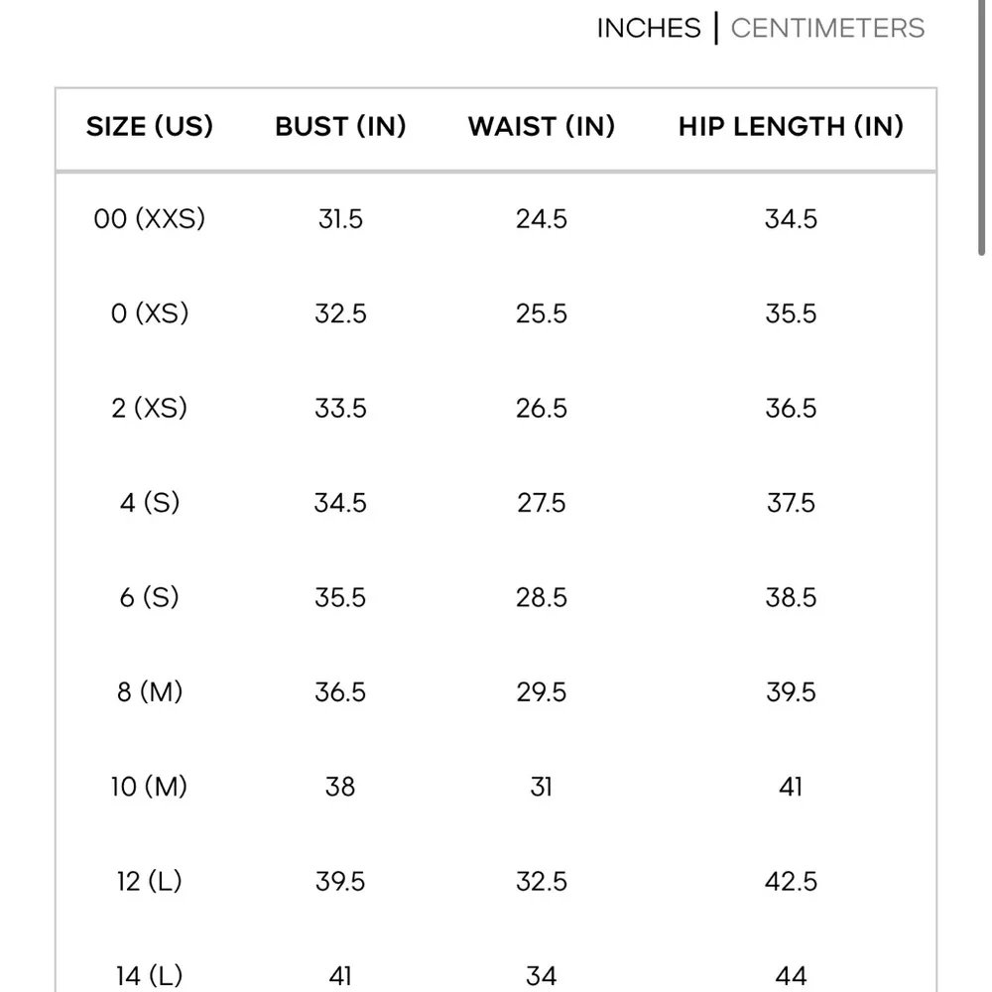The width and height of the screenshot is (992, 992).
Task: Click the HIP LENGTH (IN) column header
Action: coord(791,127)
